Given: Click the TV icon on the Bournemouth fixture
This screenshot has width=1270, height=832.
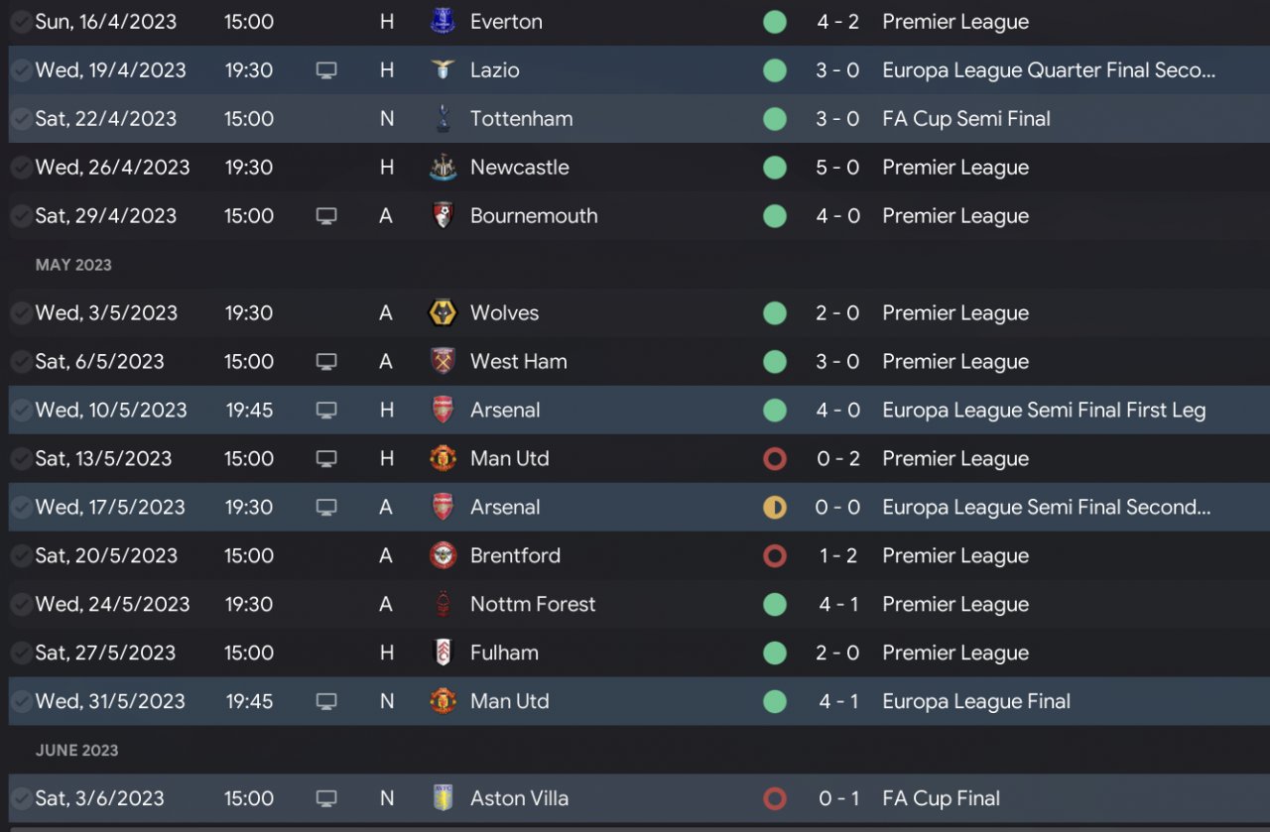Looking at the screenshot, I should tap(326, 215).
